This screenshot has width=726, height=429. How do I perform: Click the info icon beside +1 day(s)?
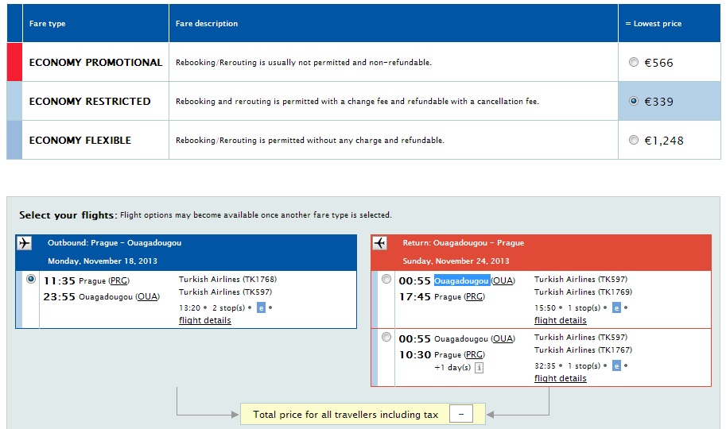pos(479,368)
